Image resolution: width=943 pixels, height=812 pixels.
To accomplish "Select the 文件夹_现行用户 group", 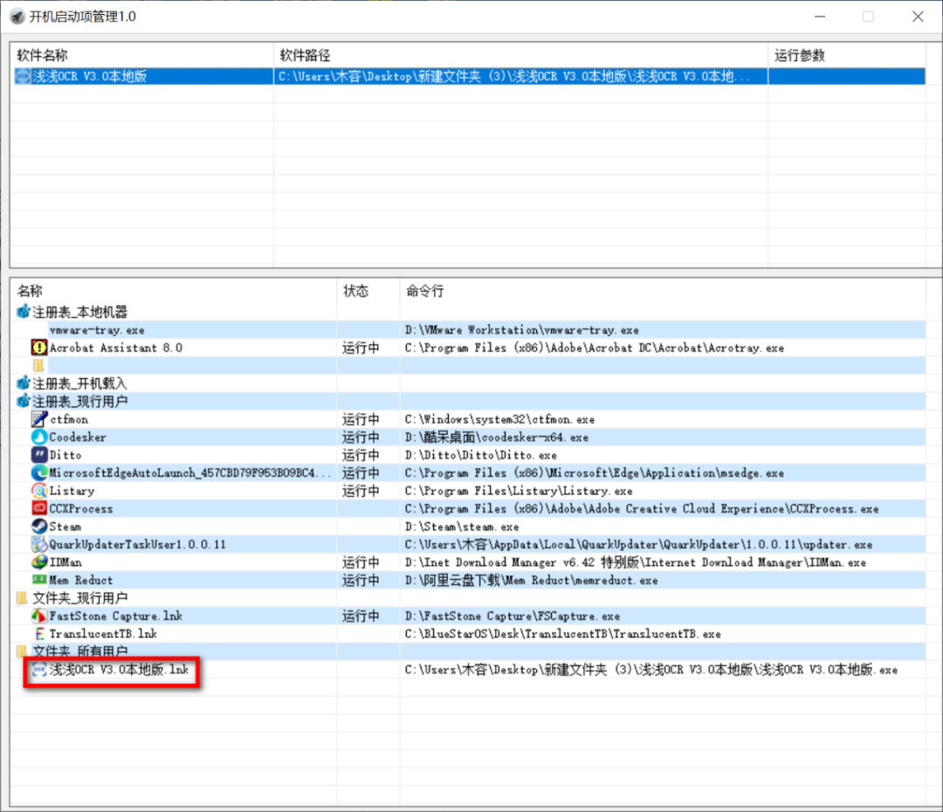I will (80, 598).
